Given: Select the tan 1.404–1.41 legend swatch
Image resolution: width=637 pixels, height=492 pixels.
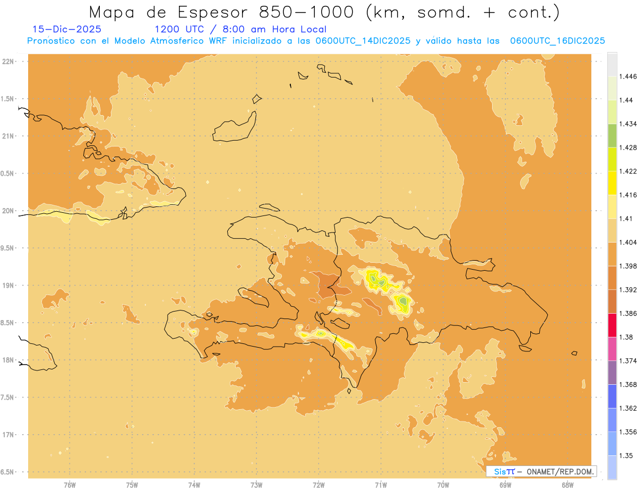Looking at the screenshot, I should (612, 230).
